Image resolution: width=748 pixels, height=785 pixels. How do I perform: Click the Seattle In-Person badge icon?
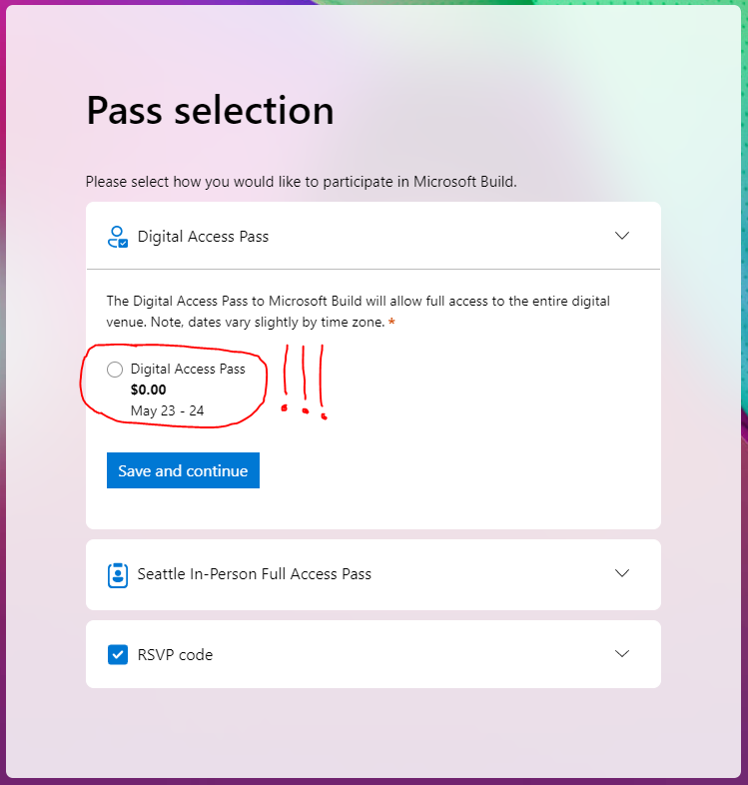coord(118,574)
